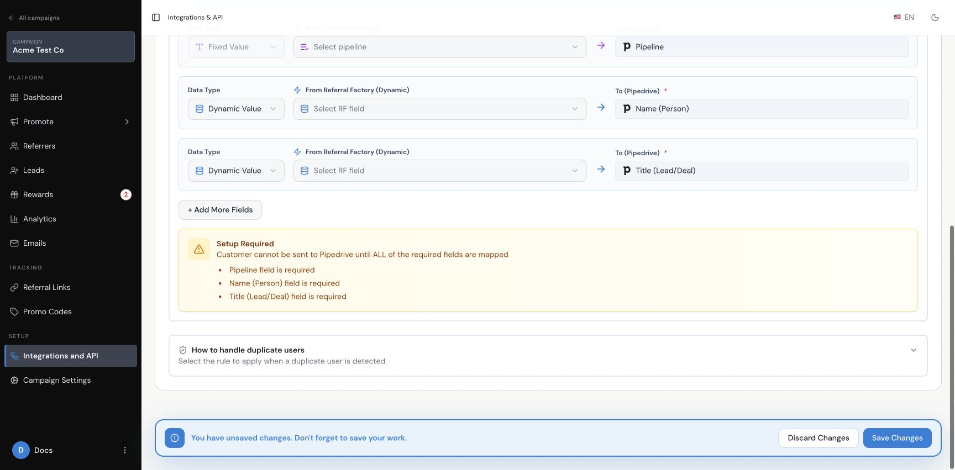
Task: Click the Analytics chart icon
Action: click(x=14, y=219)
